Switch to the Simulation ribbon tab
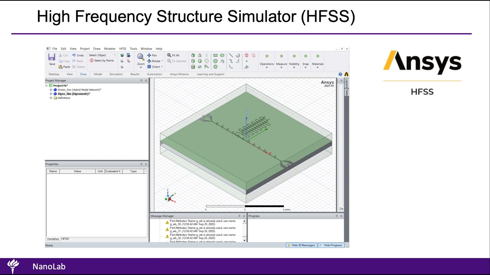The height and width of the screenshot is (275, 490). pos(116,74)
